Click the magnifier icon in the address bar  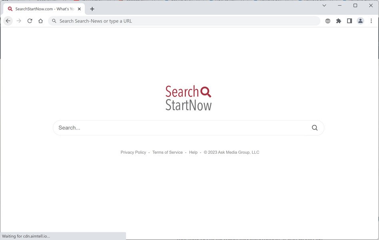(x=54, y=21)
